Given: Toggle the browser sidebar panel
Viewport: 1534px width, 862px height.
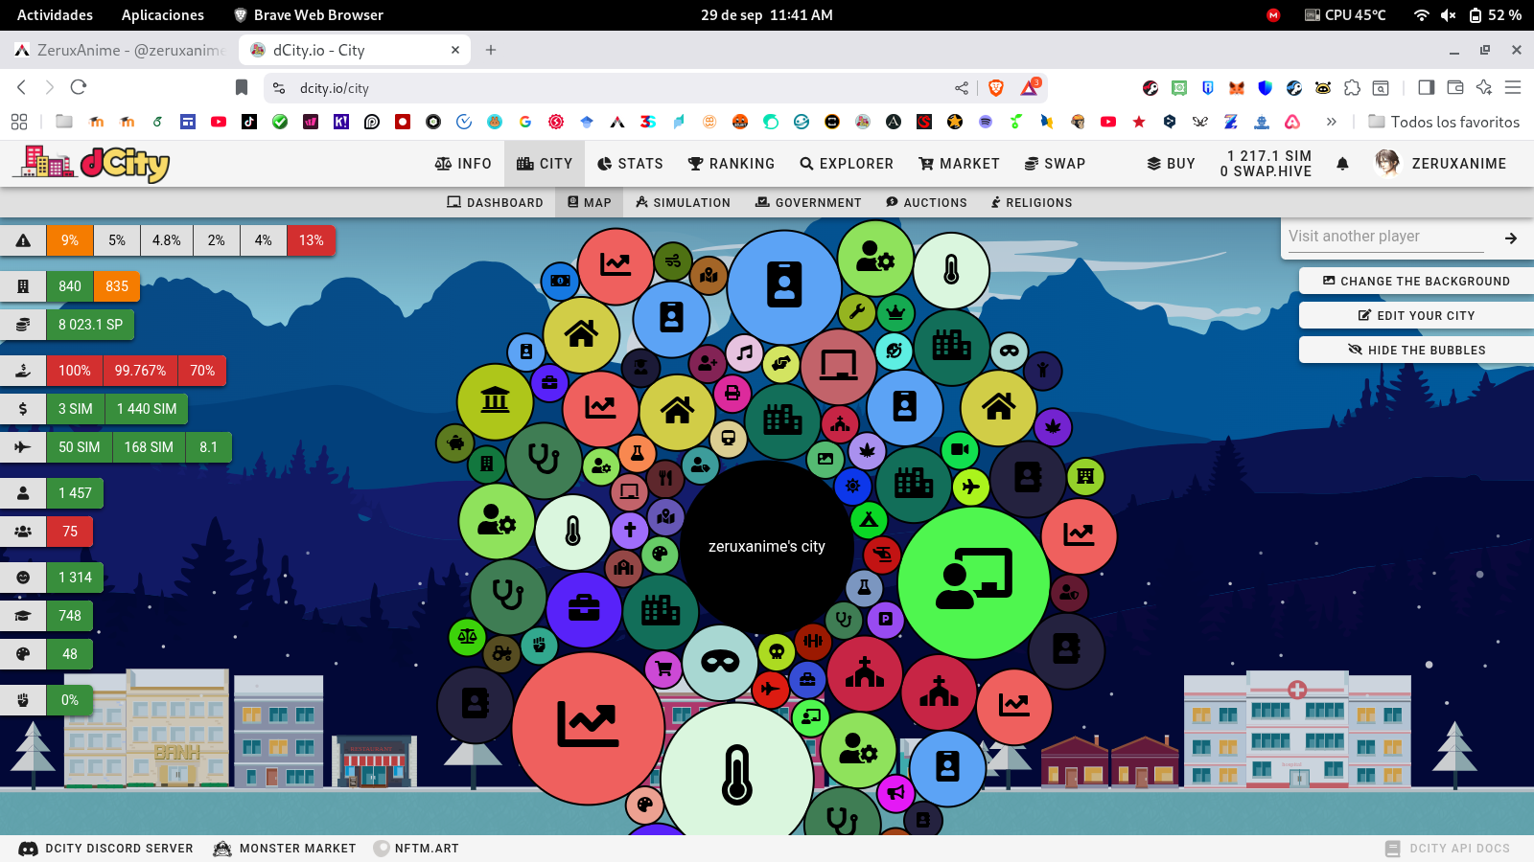Looking at the screenshot, I should (1426, 88).
